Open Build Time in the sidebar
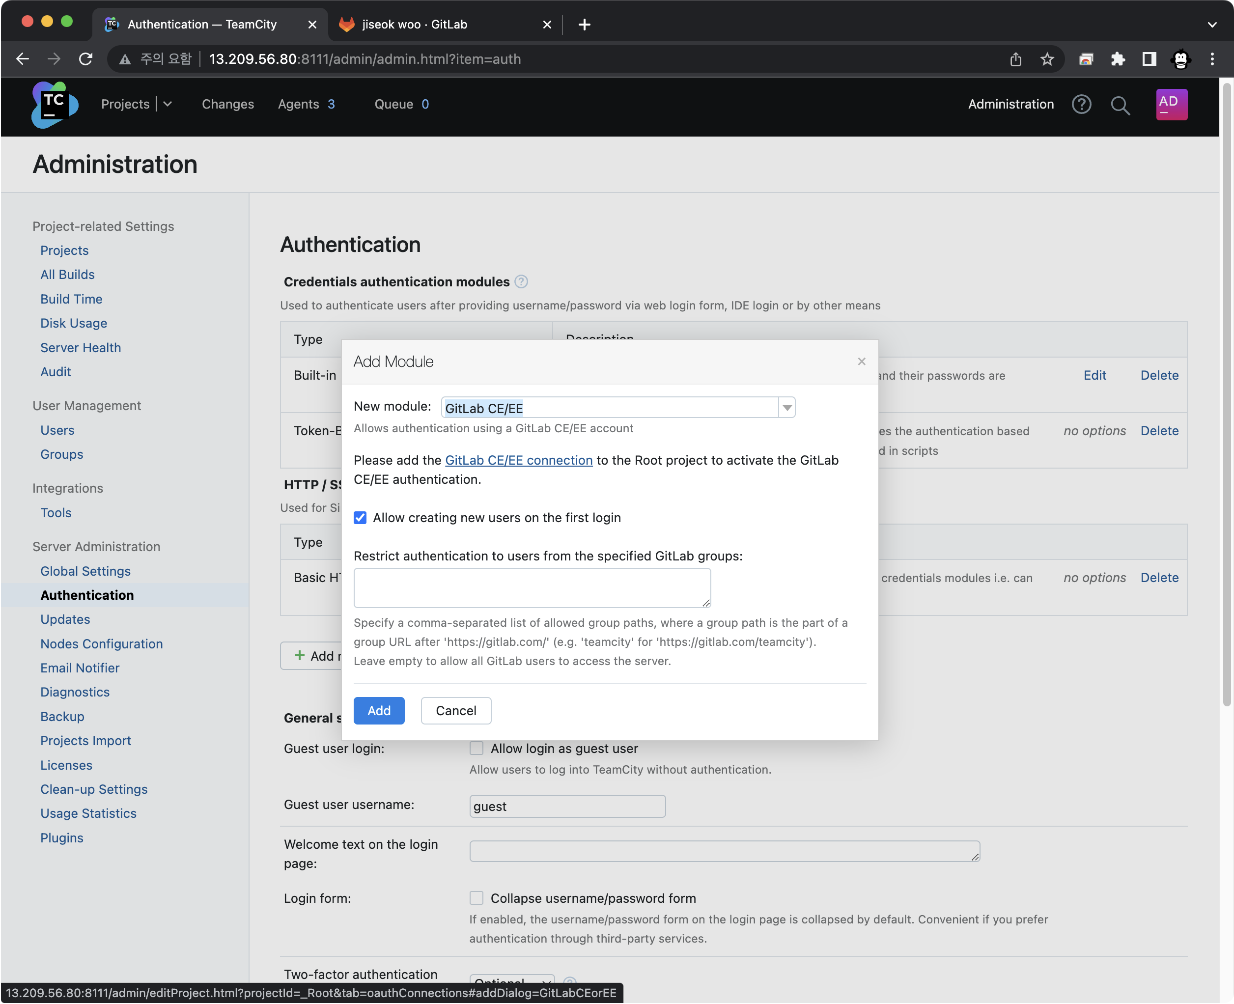This screenshot has width=1234, height=1004. pyautogui.click(x=71, y=299)
